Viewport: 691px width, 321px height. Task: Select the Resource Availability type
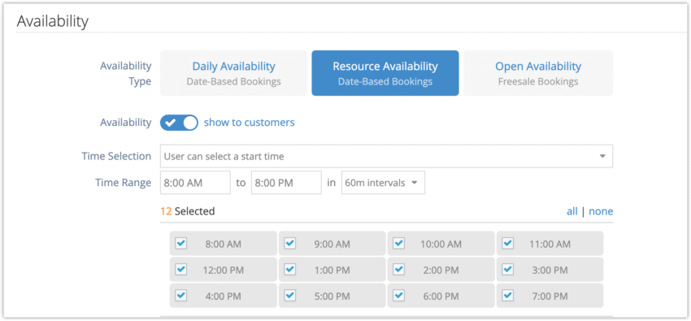point(385,73)
